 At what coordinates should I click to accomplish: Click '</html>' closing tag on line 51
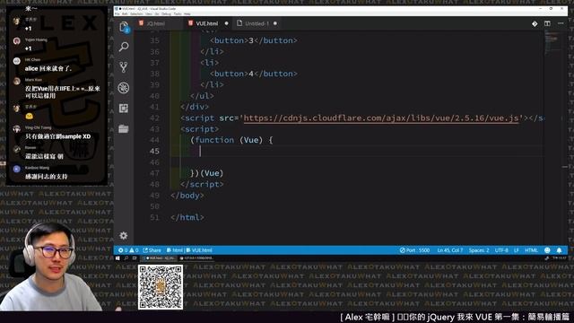click(187, 217)
